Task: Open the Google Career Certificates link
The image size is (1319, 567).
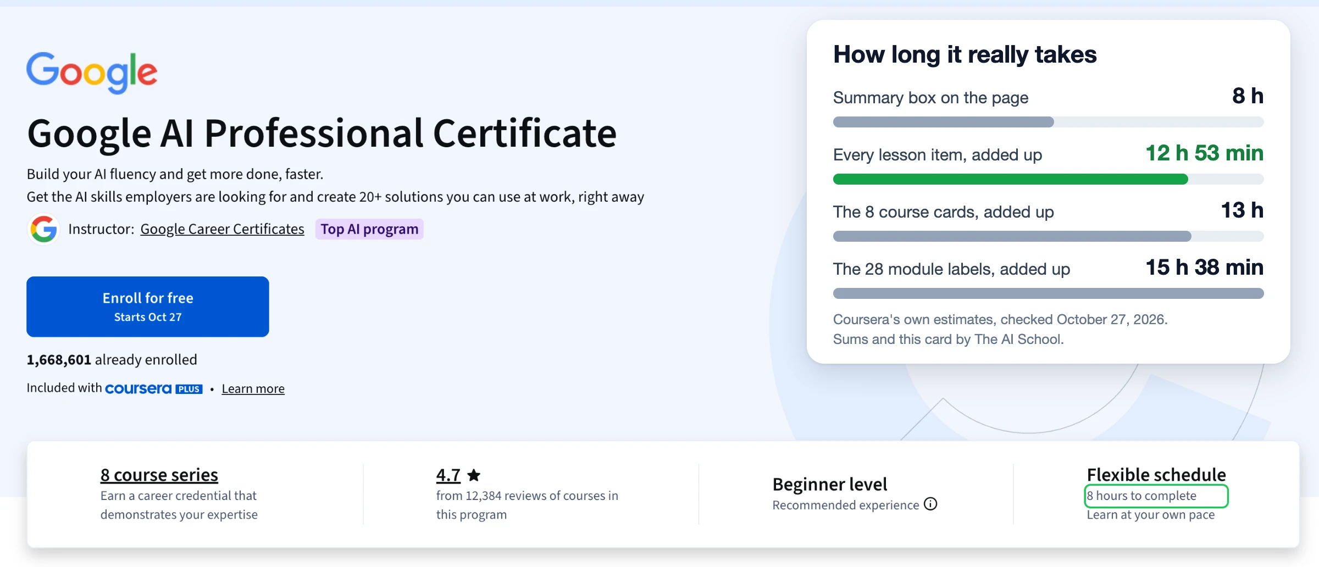Action: (x=222, y=229)
